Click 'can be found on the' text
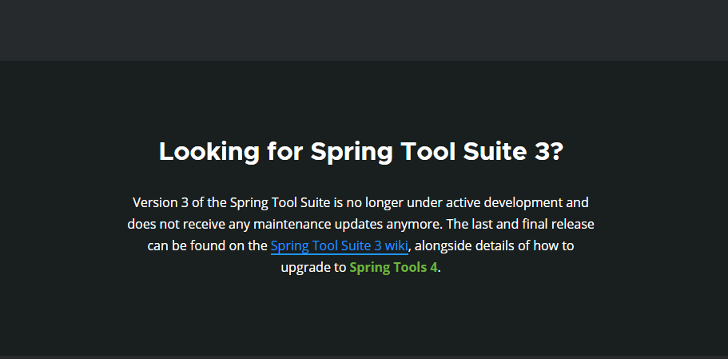 tap(207, 245)
